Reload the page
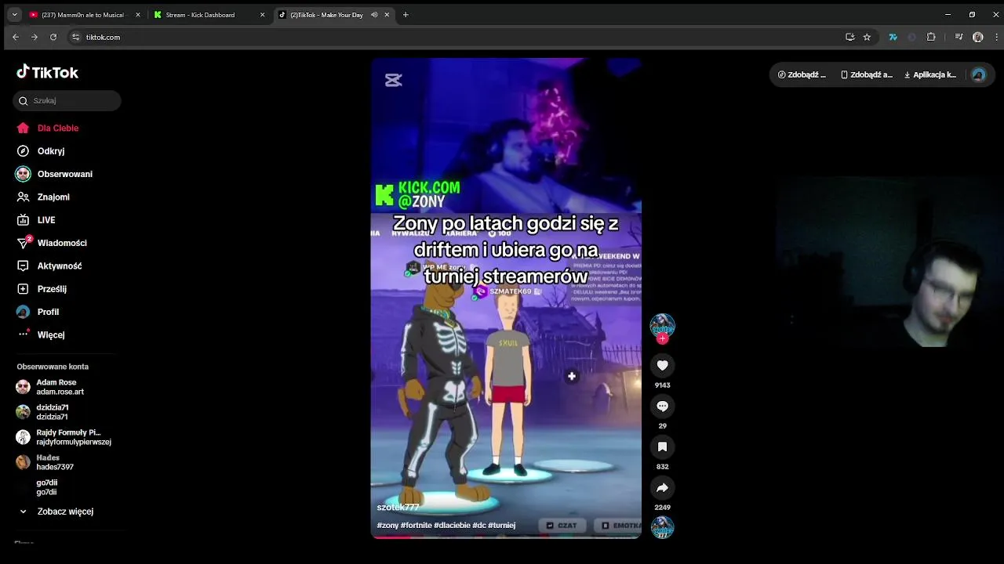Viewport: 1004px width, 564px height. [x=53, y=37]
